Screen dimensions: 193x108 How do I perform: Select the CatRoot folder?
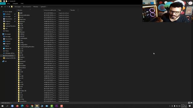pos(22,34)
